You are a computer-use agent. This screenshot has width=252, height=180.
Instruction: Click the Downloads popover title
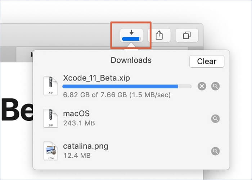click(131, 60)
